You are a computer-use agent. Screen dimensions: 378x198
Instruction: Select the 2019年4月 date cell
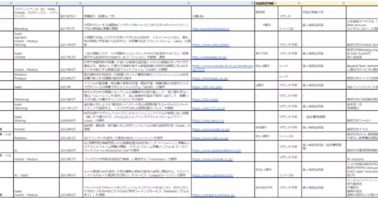point(71,66)
